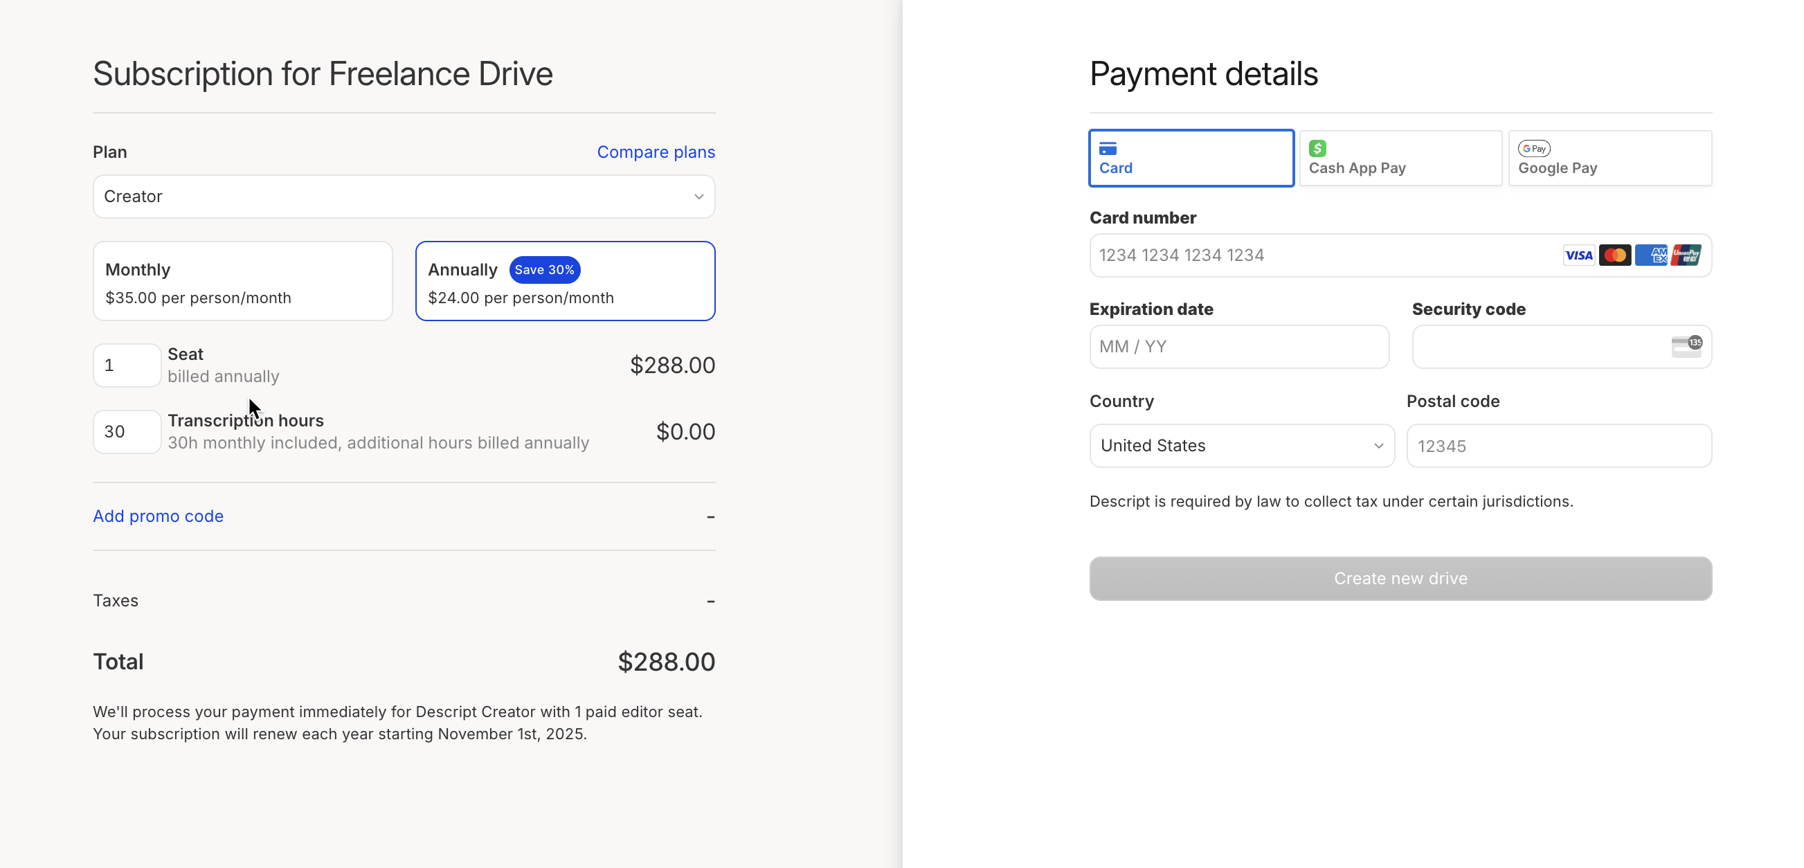Click the tax collection notice text
This screenshot has width=1804, height=868.
click(x=1331, y=501)
